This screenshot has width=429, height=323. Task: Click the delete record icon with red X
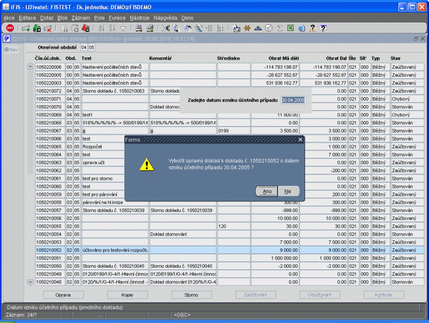48,28
